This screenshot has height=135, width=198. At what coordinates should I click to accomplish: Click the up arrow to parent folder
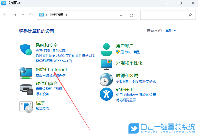tap(31, 15)
